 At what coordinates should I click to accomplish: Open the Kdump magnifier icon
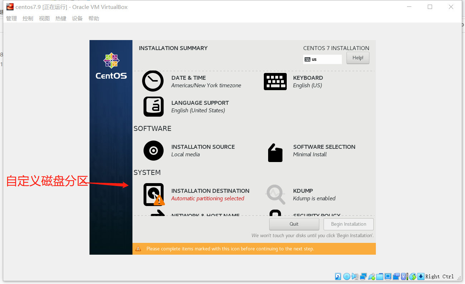click(276, 195)
